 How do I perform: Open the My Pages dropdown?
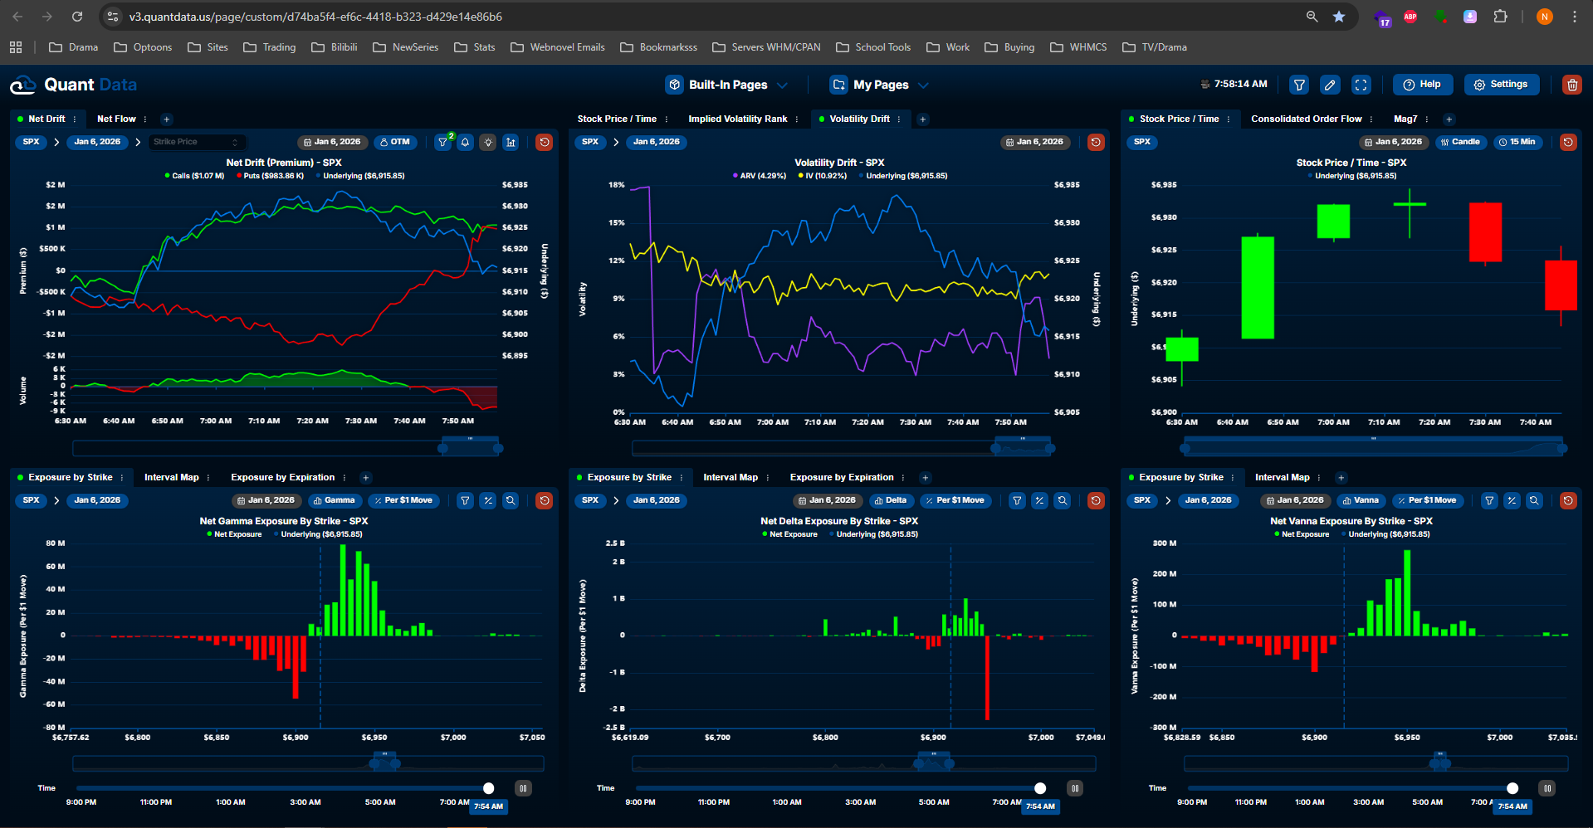[x=879, y=85]
